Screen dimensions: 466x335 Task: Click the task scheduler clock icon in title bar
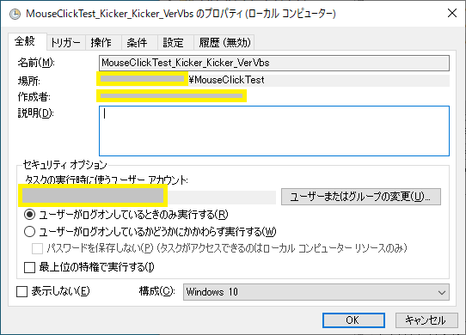15,14
